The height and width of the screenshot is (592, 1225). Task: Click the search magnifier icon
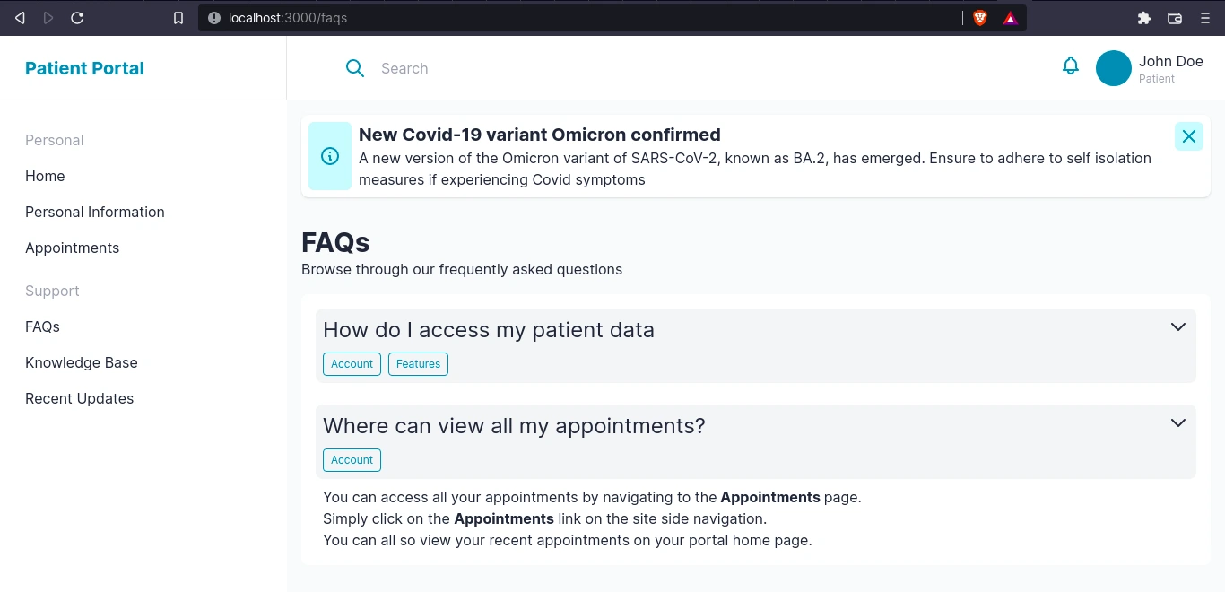pyautogui.click(x=355, y=68)
